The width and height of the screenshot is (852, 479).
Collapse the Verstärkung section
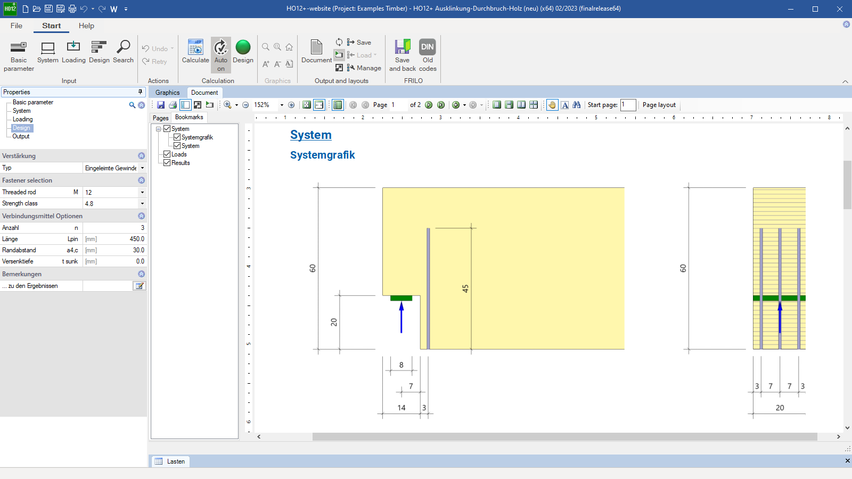tap(141, 156)
